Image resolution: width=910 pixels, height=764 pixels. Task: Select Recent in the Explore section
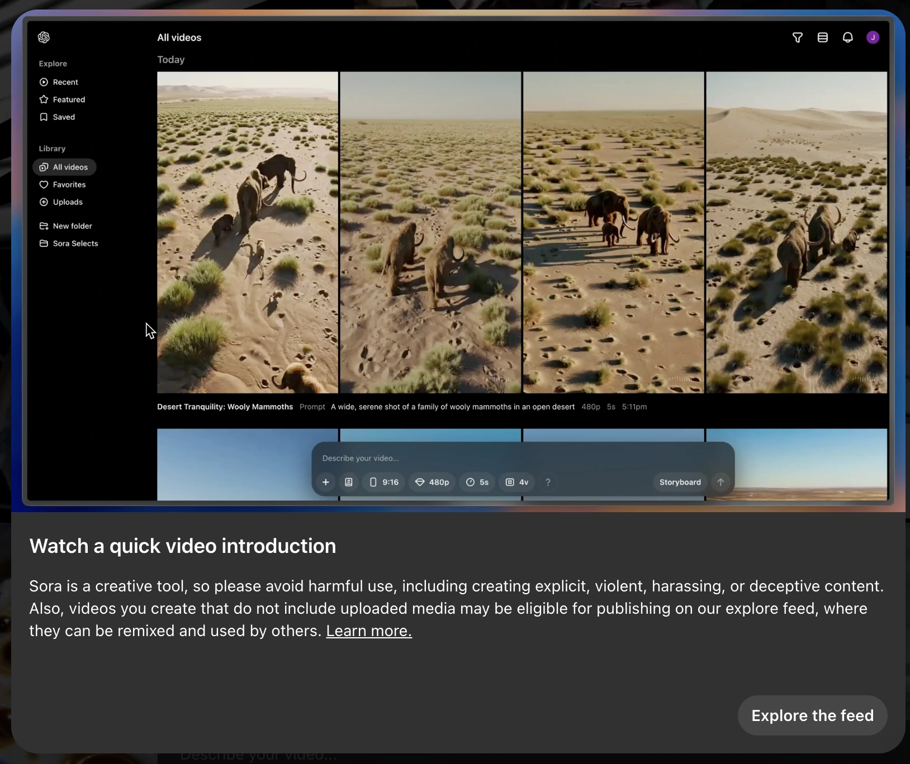tap(65, 82)
